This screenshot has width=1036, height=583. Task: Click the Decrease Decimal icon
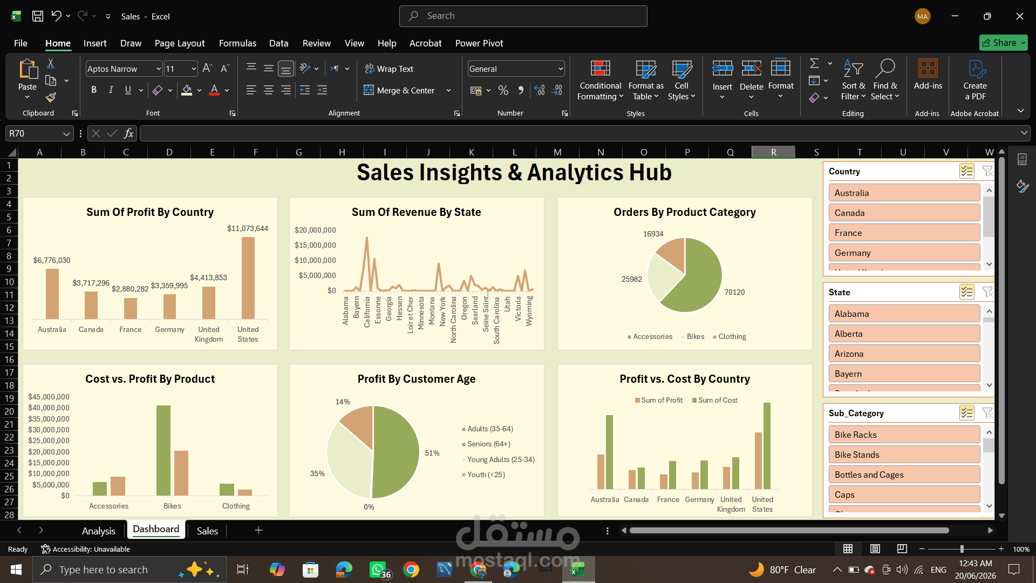[557, 90]
